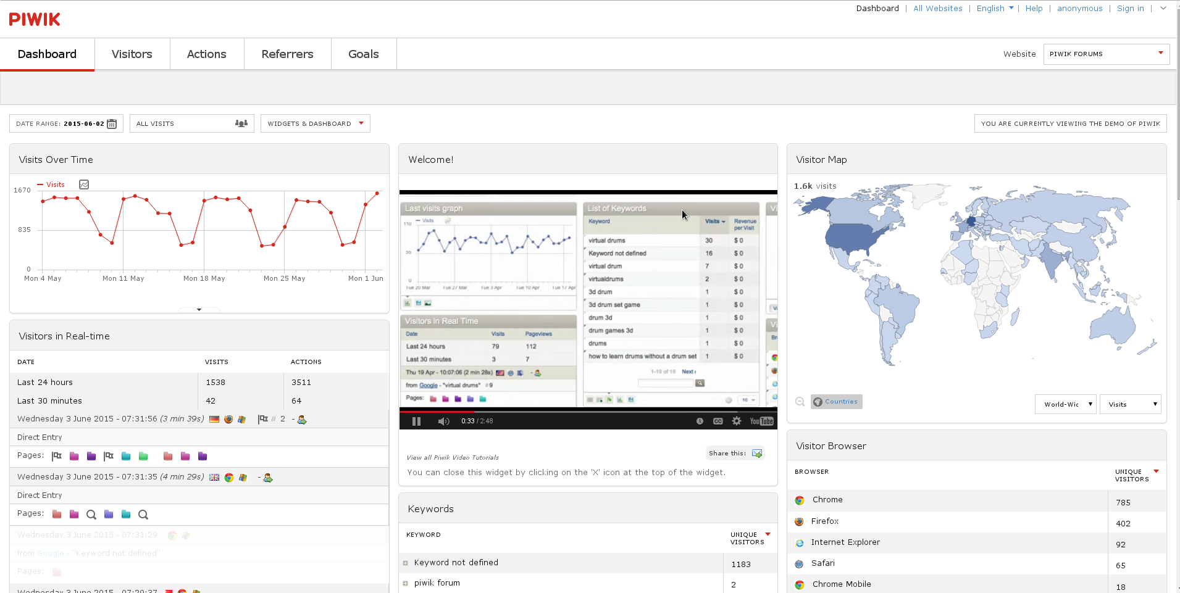Pause the Welcome video

point(416,421)
